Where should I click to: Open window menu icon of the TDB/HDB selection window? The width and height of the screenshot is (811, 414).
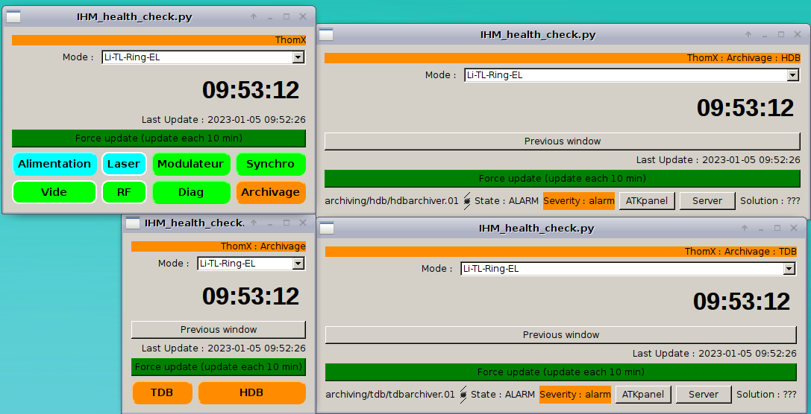pyautogui.click(x=133, y=223)
